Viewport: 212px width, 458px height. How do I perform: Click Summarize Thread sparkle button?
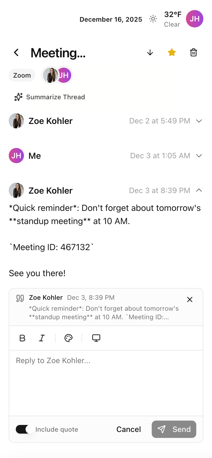50,97
